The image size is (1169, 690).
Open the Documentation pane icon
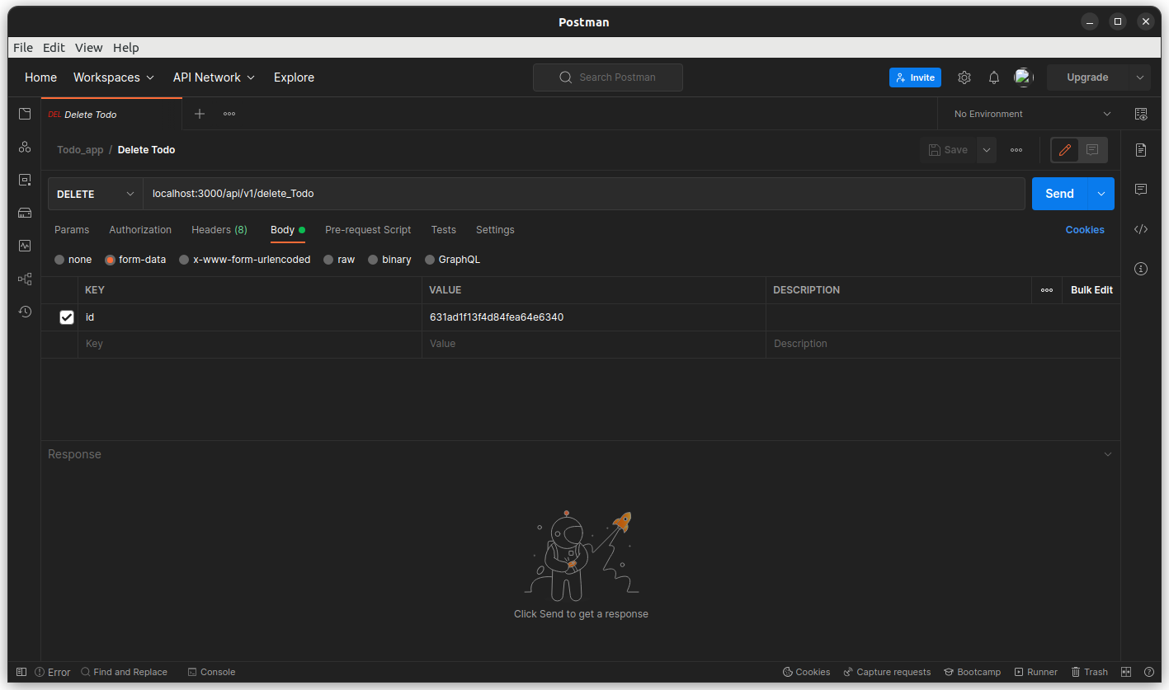(x=1141, y=150)
